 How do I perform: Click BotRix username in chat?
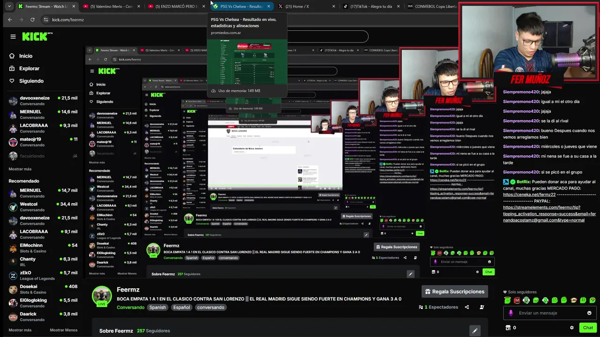tap(523, 182)
